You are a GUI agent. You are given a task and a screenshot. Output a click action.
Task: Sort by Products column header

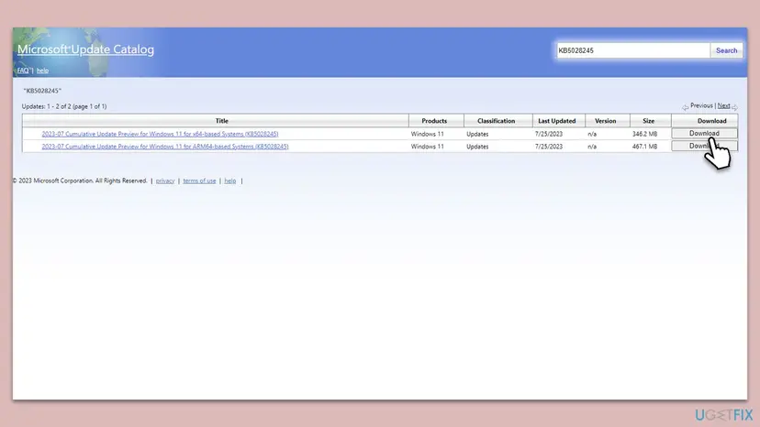(x=434, y=121)
